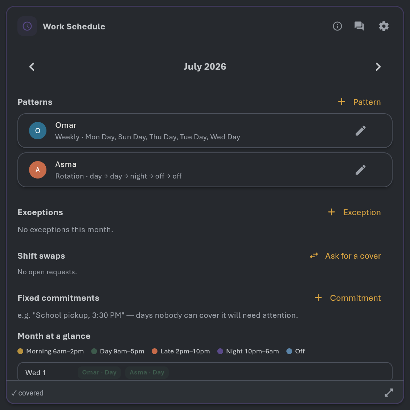Click the Asma · Day chip on Wed 1

147,372
